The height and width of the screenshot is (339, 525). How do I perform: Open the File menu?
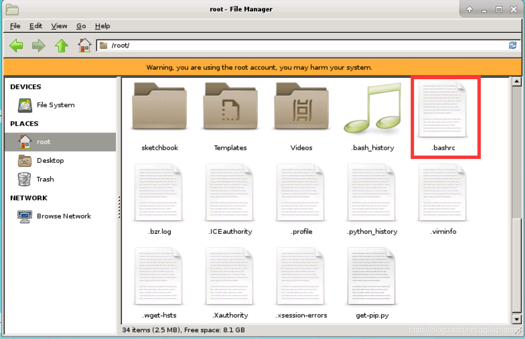pyautogui.click(x=15, y=26)
